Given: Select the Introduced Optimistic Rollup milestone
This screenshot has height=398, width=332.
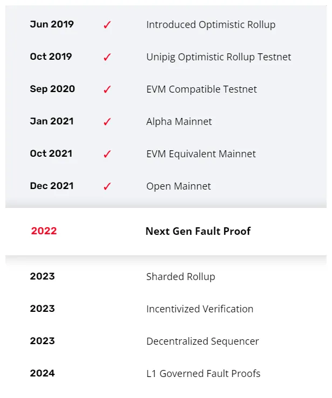Looking at the screenshot, I should pos(211,25).
